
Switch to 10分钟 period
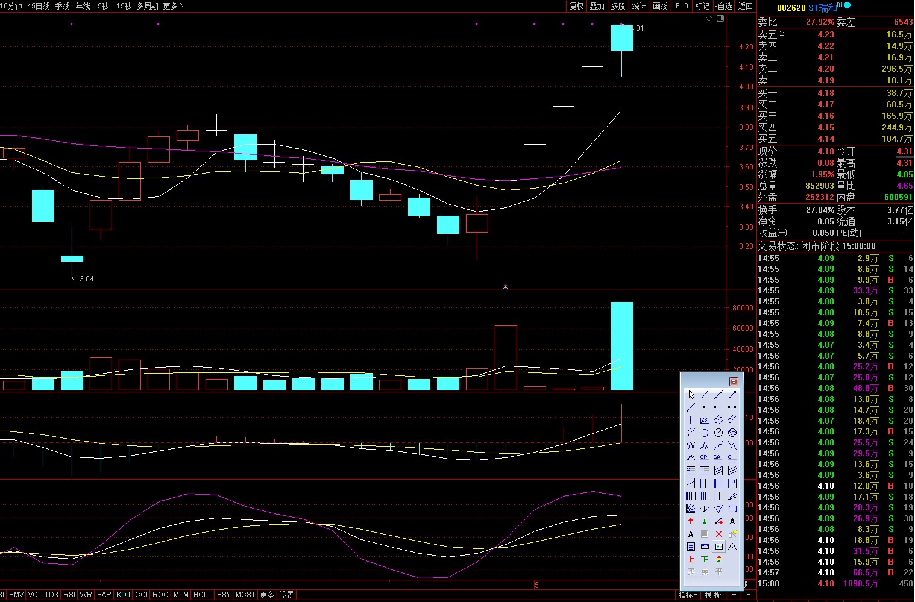pos(11,6)
